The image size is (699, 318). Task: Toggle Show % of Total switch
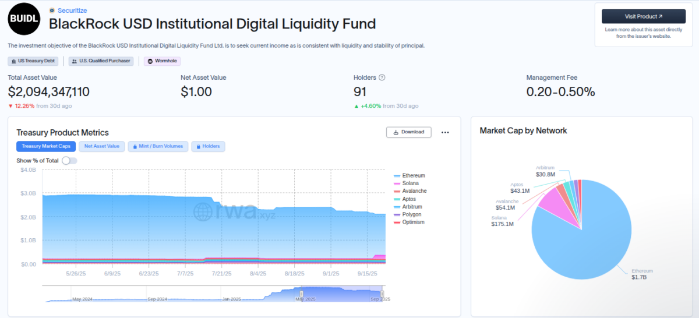point(69,161)
